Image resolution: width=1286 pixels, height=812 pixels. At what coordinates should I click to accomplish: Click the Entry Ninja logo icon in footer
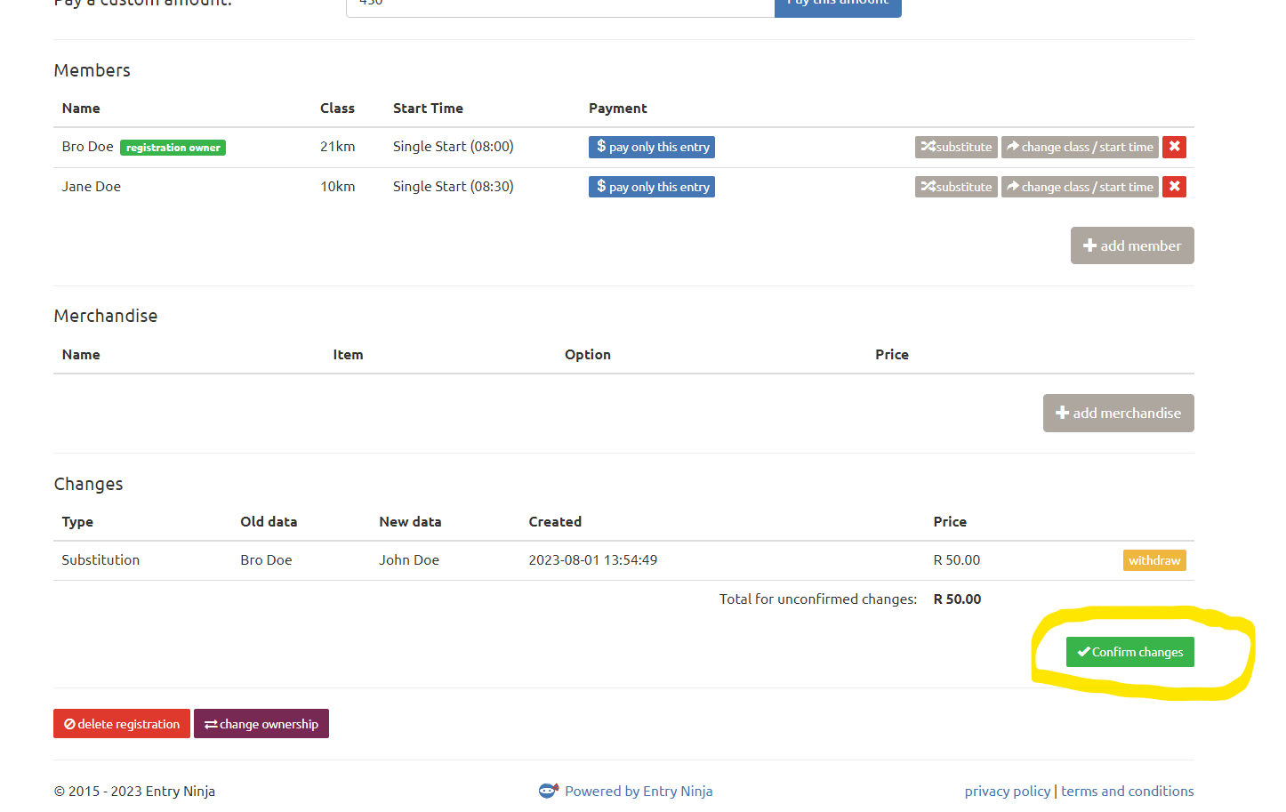(x=549, y=791)
